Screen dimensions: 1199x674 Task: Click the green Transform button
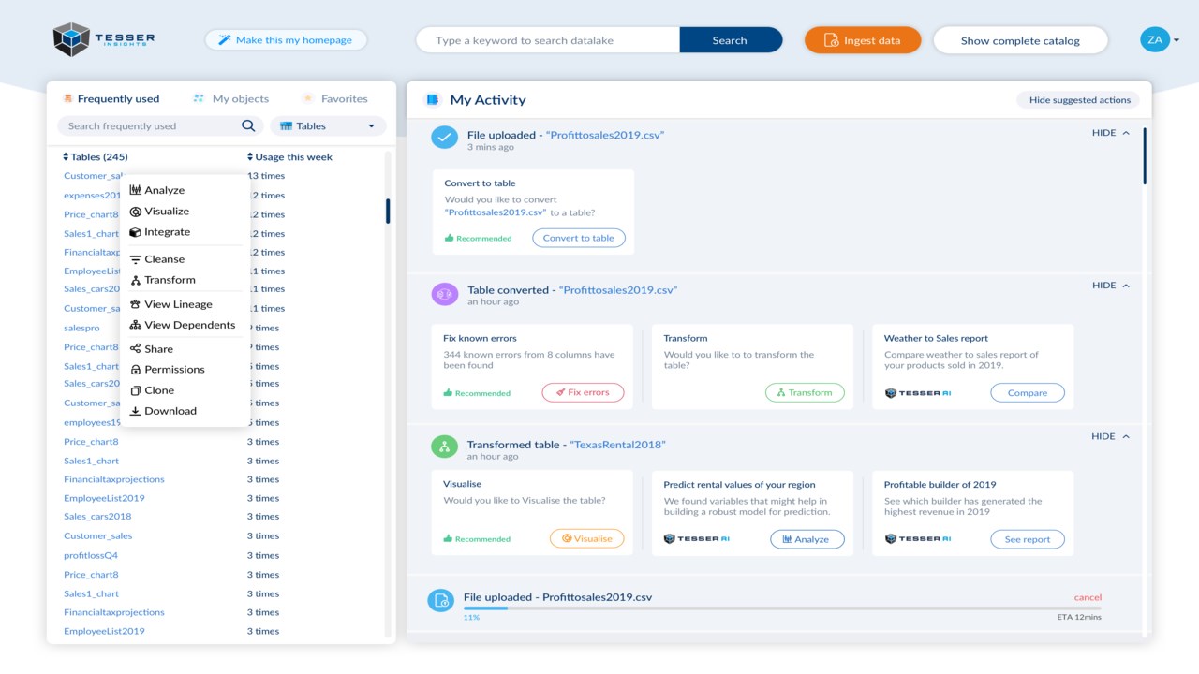[805, 392]
